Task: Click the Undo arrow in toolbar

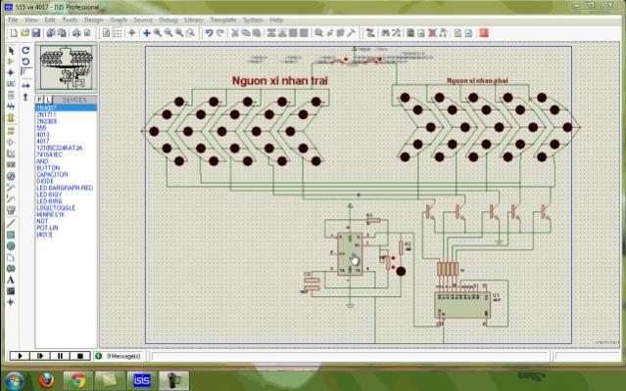Action: click(x=209, y=32)
